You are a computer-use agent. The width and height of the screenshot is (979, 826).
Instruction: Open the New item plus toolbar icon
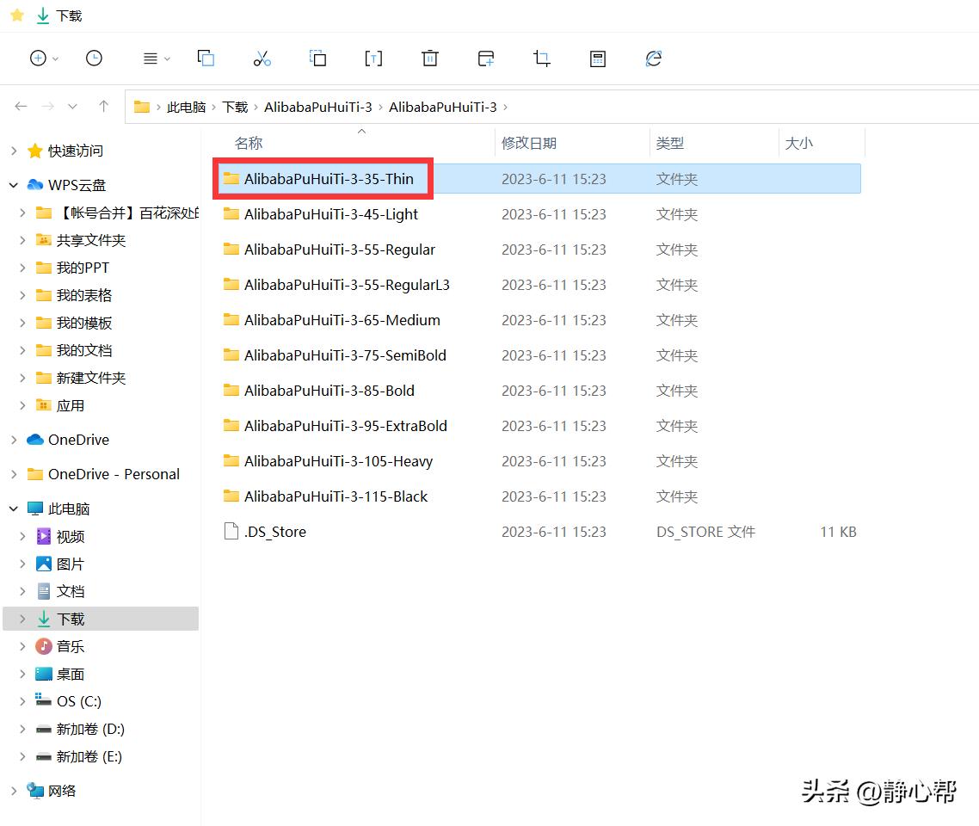pyautogui.click(x=38, y=58)
